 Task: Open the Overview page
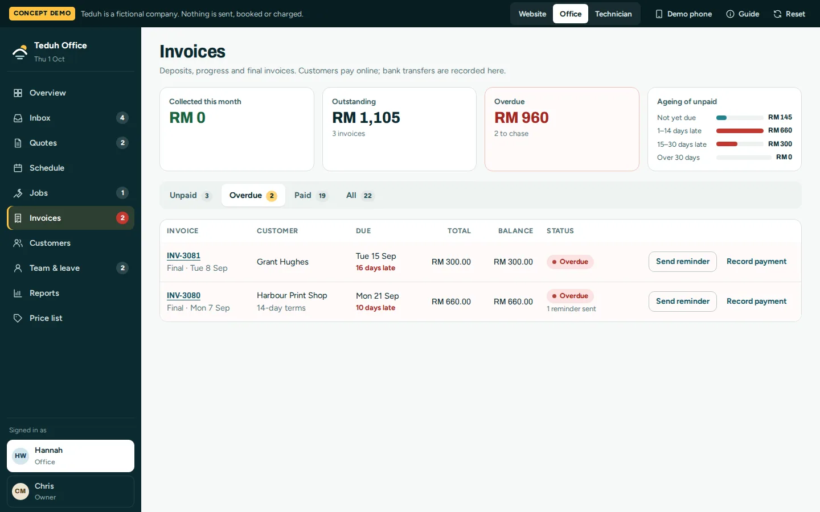[x=71, y=93]
